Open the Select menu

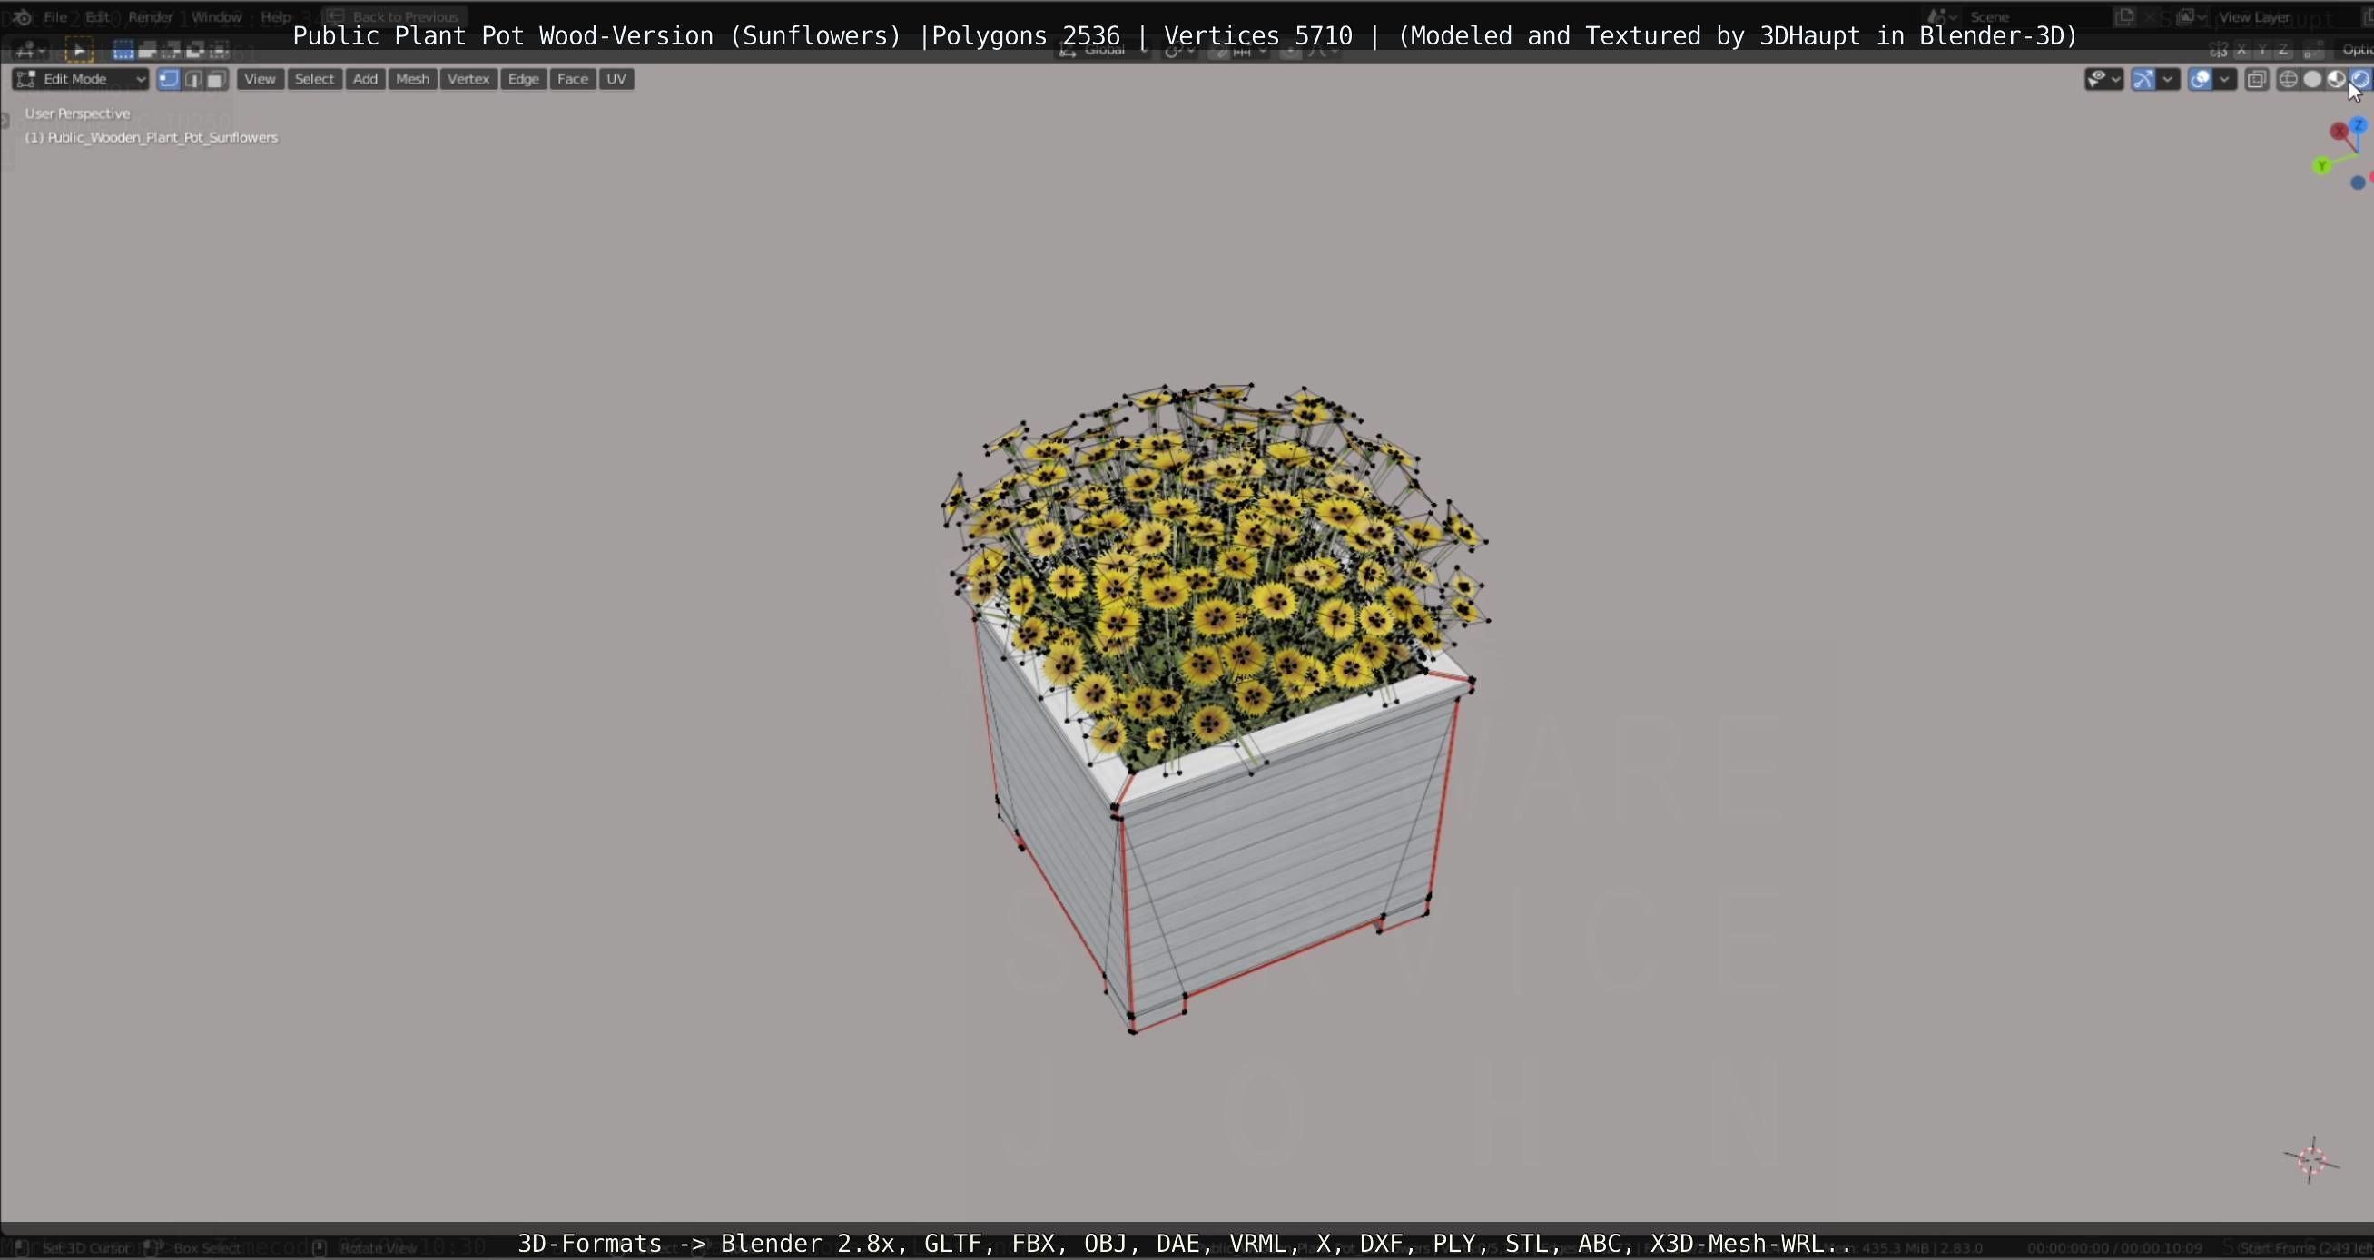[x=314, y=79]
